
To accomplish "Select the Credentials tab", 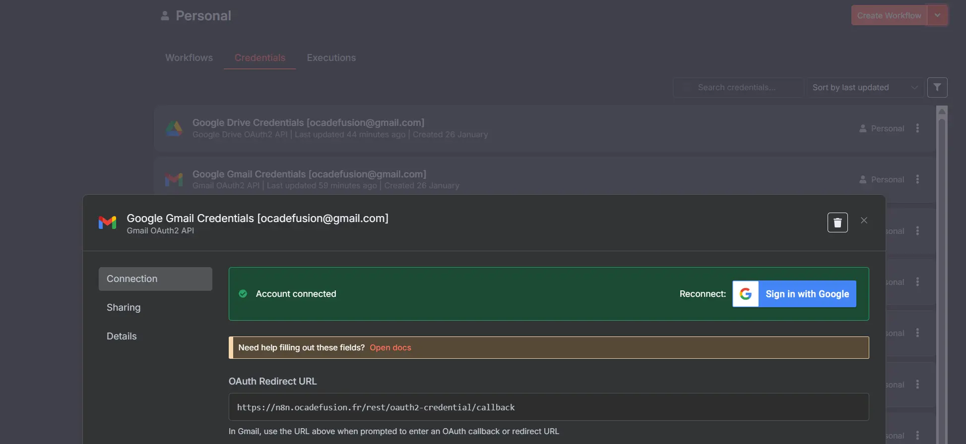I will click(x=260, y=57).
